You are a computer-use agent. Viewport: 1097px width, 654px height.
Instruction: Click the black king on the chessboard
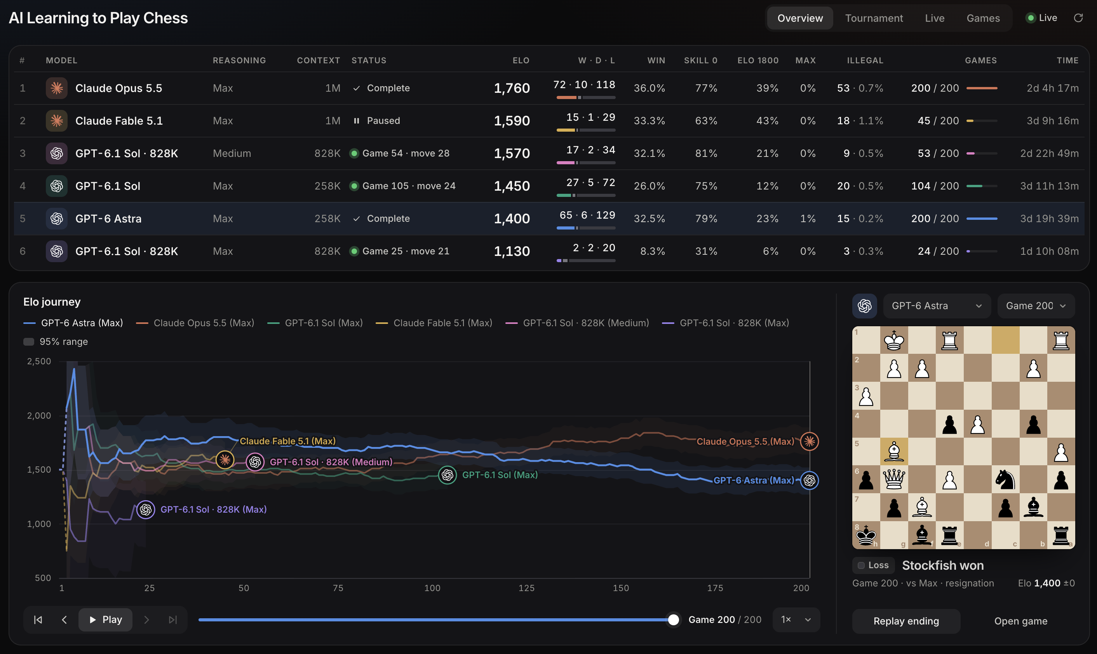click(865, 536)
